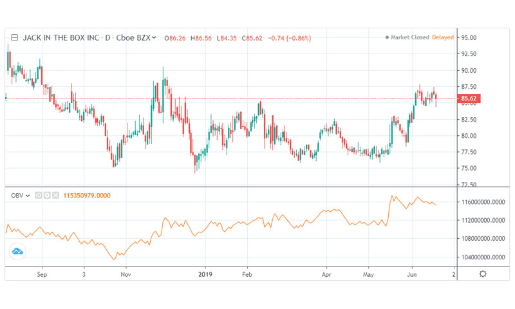
Task: Click the 95.00 price axis label
Action: point(469,38)
